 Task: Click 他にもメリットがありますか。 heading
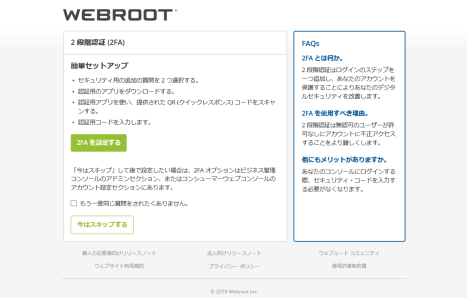tap(345, 160)
